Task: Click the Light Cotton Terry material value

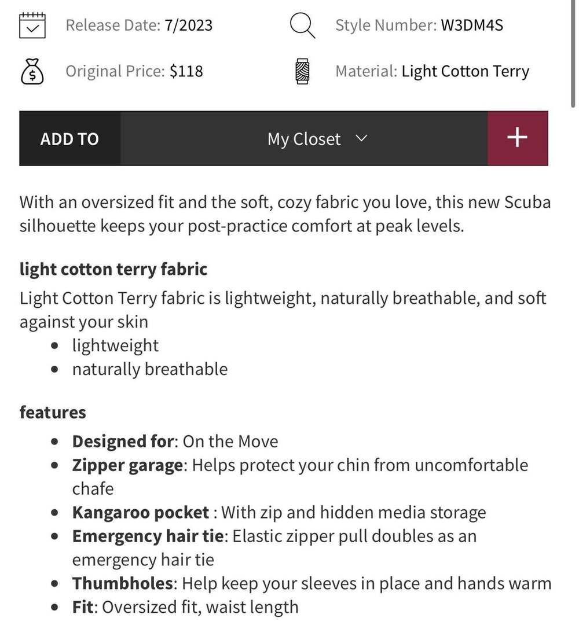Action: click(x=466, y=71)
